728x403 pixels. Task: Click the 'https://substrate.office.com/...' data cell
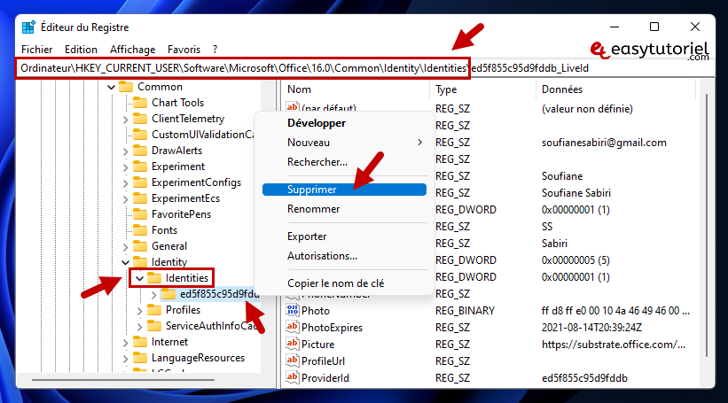coord(613,345)
